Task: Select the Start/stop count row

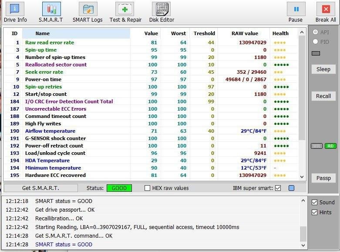Action: 151,94
